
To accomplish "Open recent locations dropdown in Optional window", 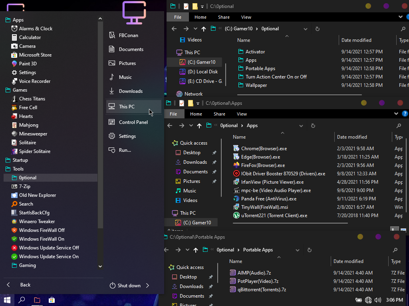I will point(195,29).
